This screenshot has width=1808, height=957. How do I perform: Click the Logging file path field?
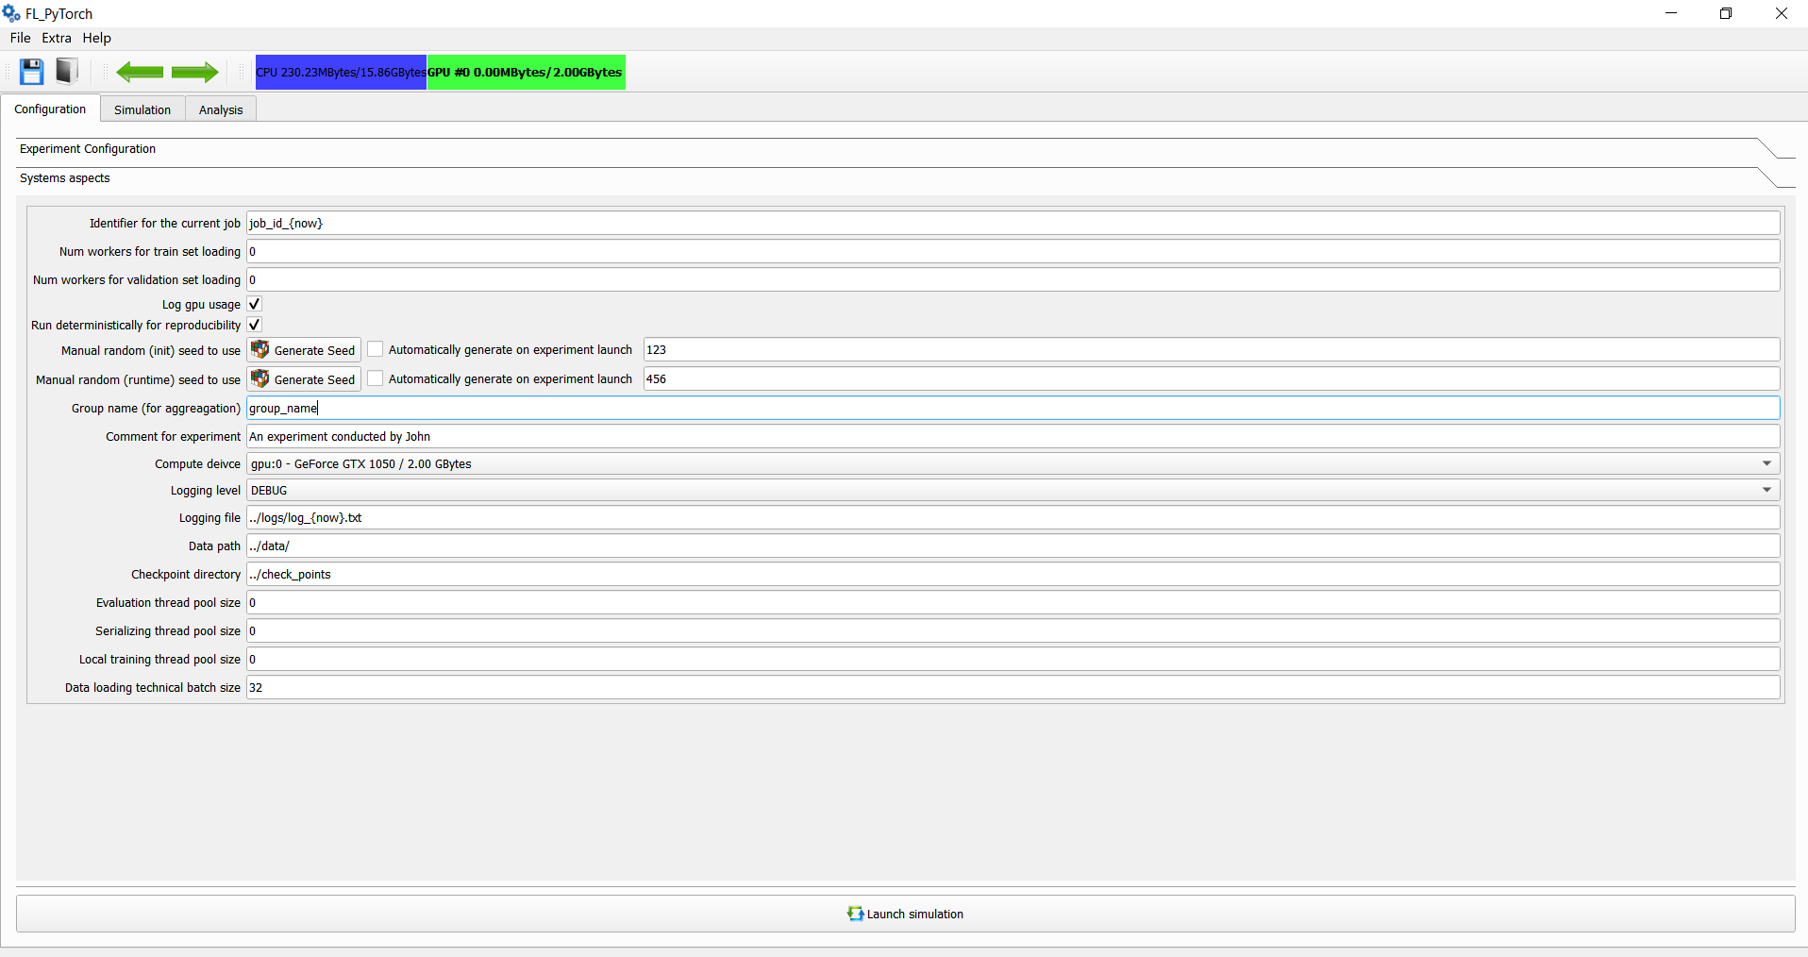click(1013, 517)
